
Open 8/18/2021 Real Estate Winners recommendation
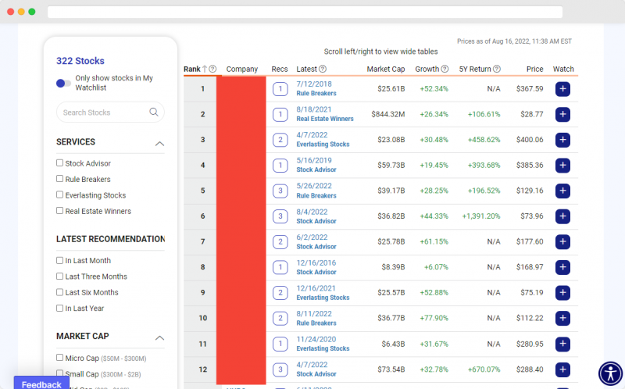[325, 114]
